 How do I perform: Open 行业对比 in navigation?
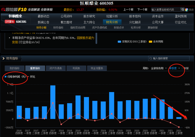[x=181, y=22]
